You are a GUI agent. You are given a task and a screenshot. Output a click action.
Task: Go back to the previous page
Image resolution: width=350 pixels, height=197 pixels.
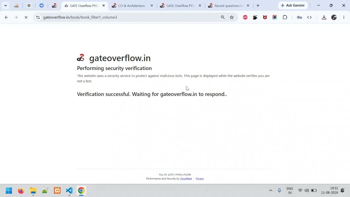[7, 17]
